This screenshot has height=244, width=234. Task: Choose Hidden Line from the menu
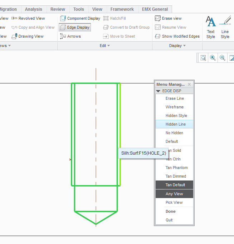coord(175,124)
